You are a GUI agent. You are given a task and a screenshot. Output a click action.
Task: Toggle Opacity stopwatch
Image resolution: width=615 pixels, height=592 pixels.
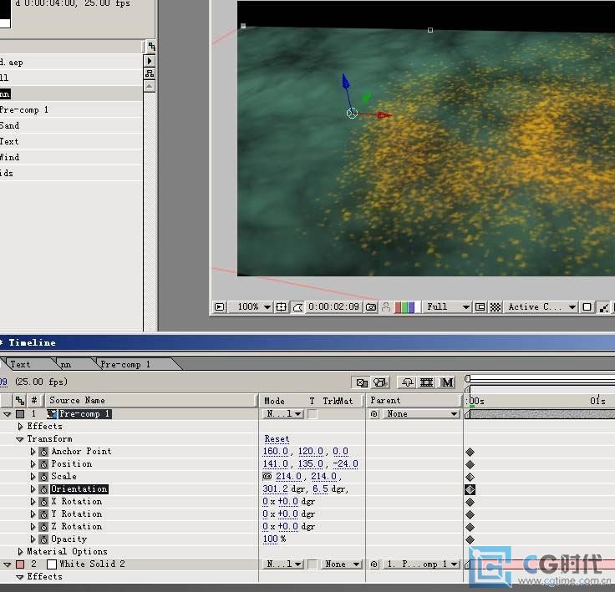[x=43, y=540]
